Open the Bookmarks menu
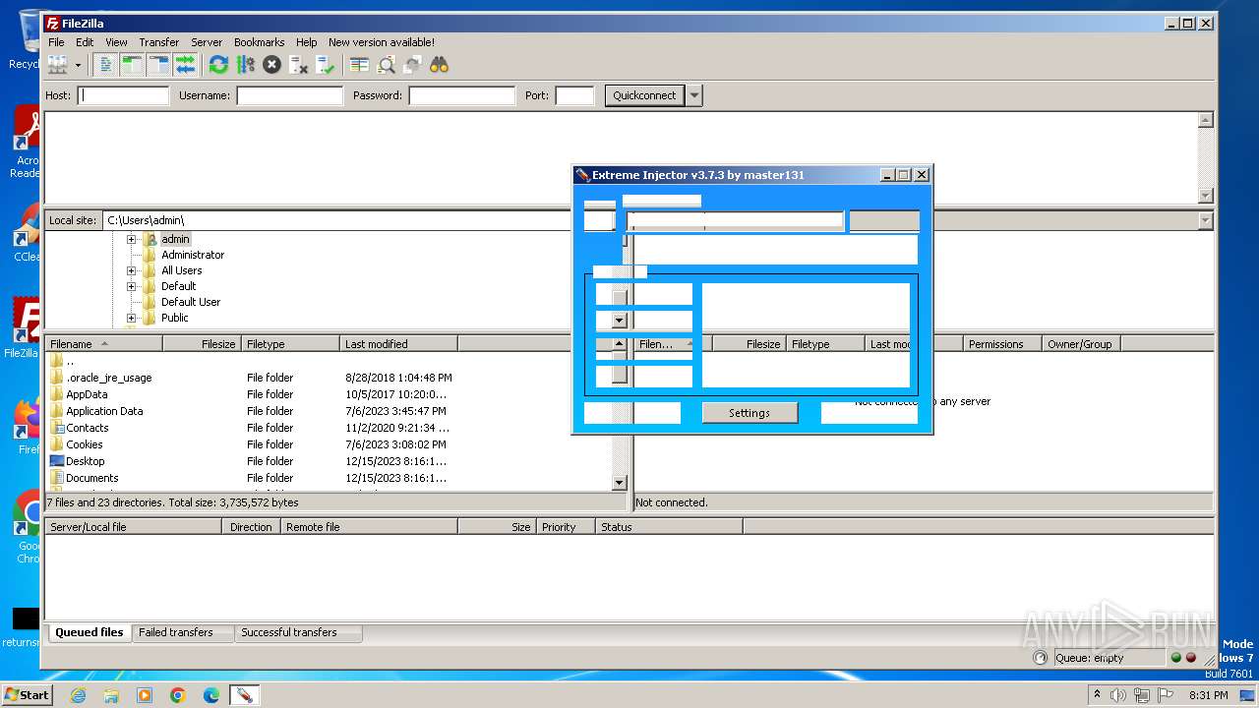 [x=259, y=42]
